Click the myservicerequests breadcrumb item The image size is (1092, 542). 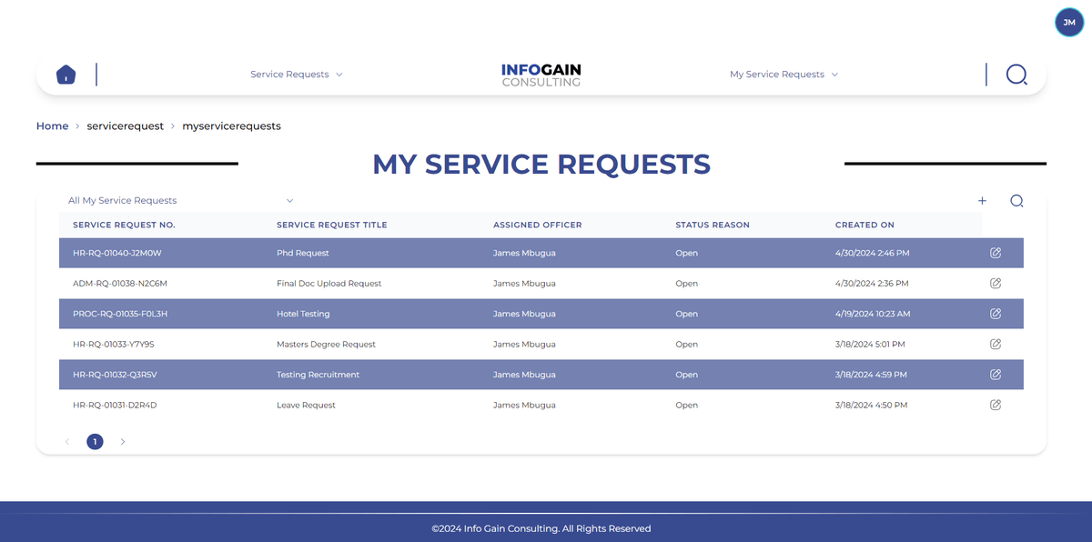[x=232, y=125]
